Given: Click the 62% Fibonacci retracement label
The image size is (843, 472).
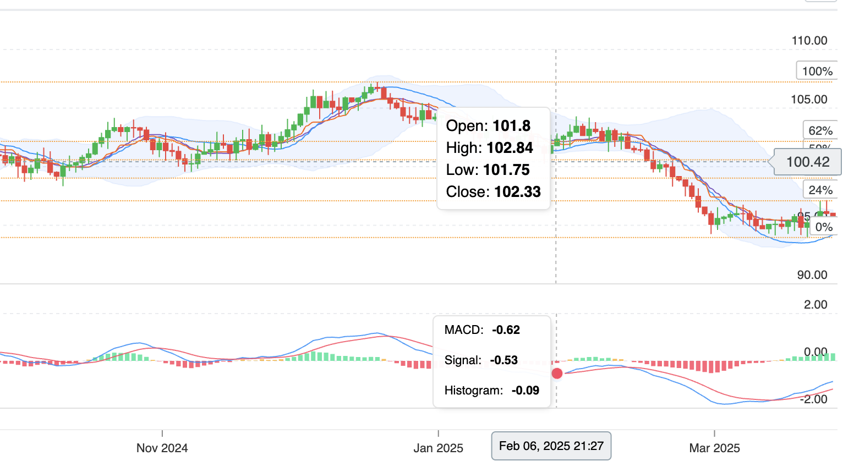Looking at the screenshot, I should [x=820, y=130].
